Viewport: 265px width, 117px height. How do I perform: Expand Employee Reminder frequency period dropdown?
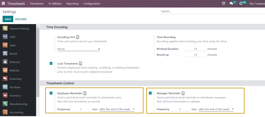[117, 109]
